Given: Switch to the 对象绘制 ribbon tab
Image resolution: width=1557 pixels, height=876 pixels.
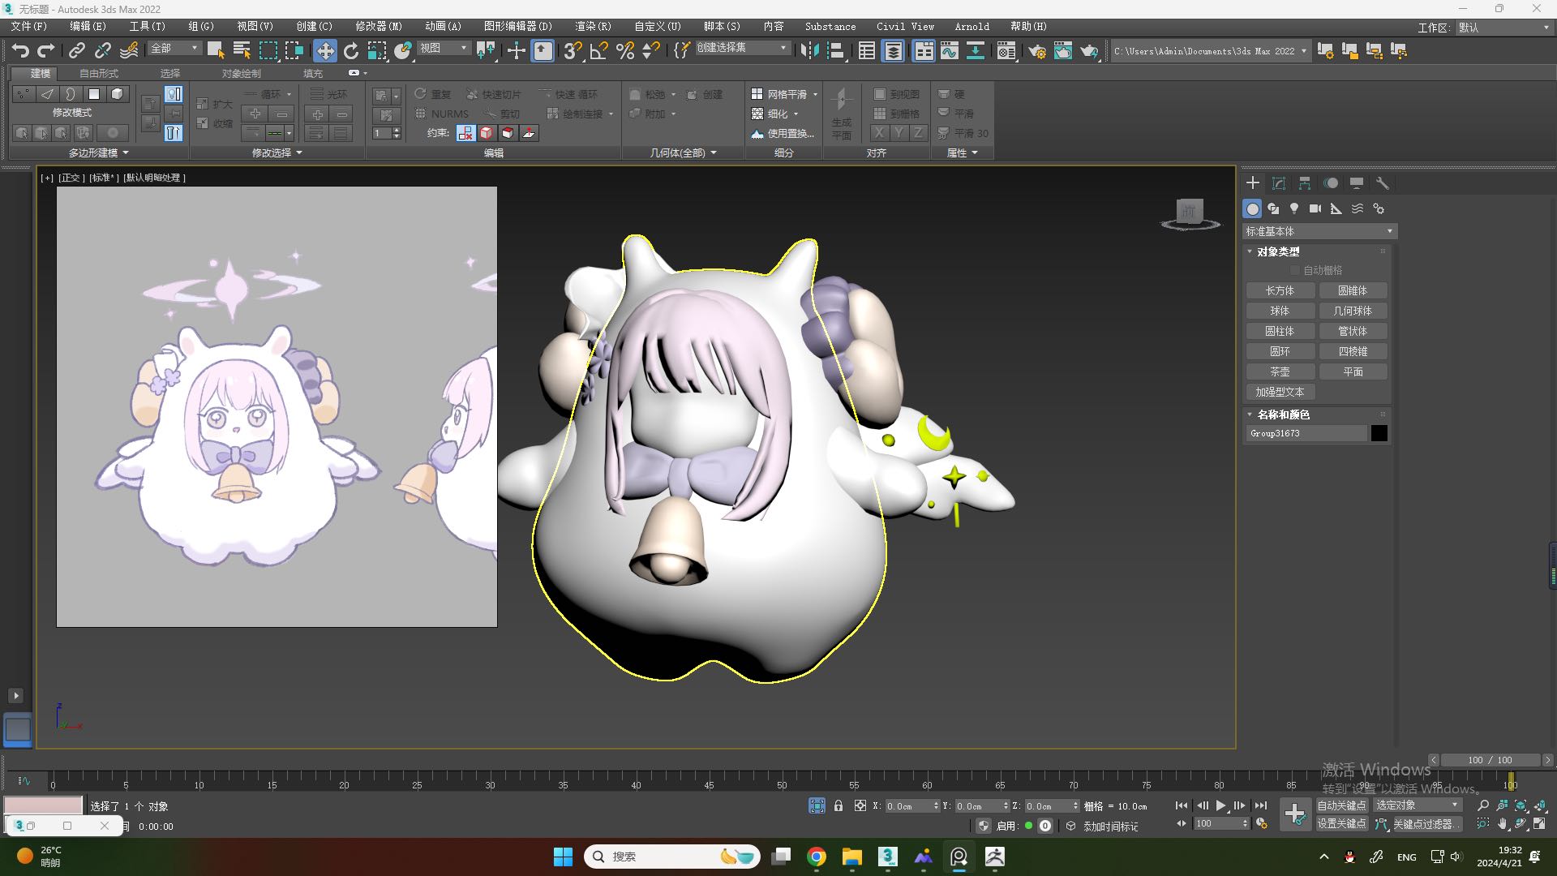Looking at the screenshot, I should coord(242,74).
